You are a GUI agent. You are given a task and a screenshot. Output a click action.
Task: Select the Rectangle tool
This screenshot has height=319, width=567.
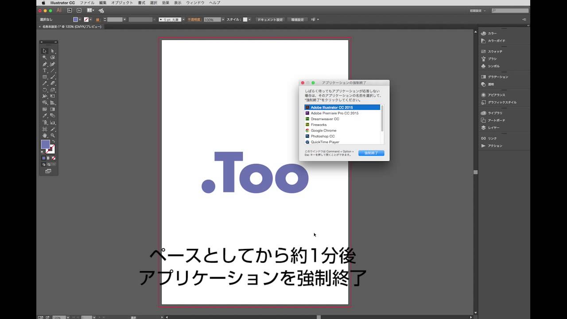point(45,77)
